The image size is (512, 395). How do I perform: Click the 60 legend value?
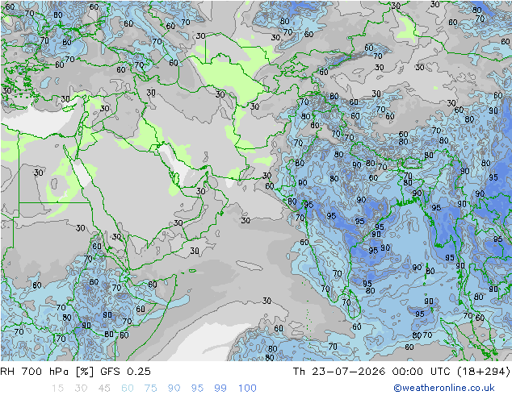(x=128, y=389)
